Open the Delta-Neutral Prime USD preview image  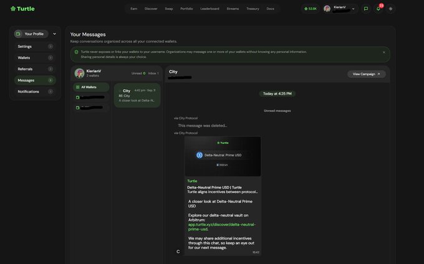[x=223, y=156]
